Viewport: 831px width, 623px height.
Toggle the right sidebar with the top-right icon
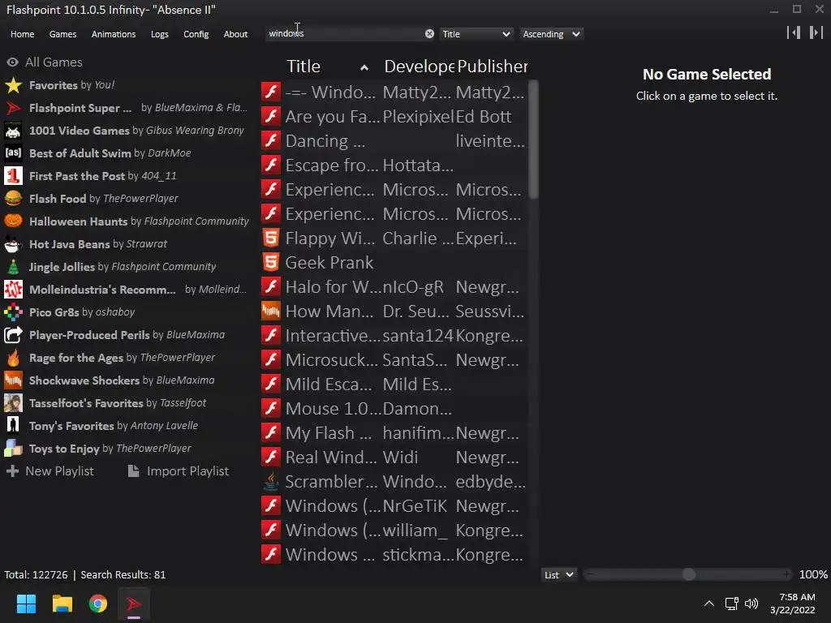(x=816, y=32)
